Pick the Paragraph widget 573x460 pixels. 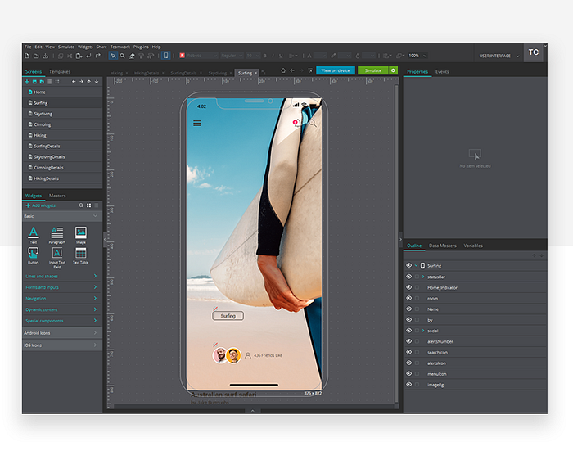(57, 235)
